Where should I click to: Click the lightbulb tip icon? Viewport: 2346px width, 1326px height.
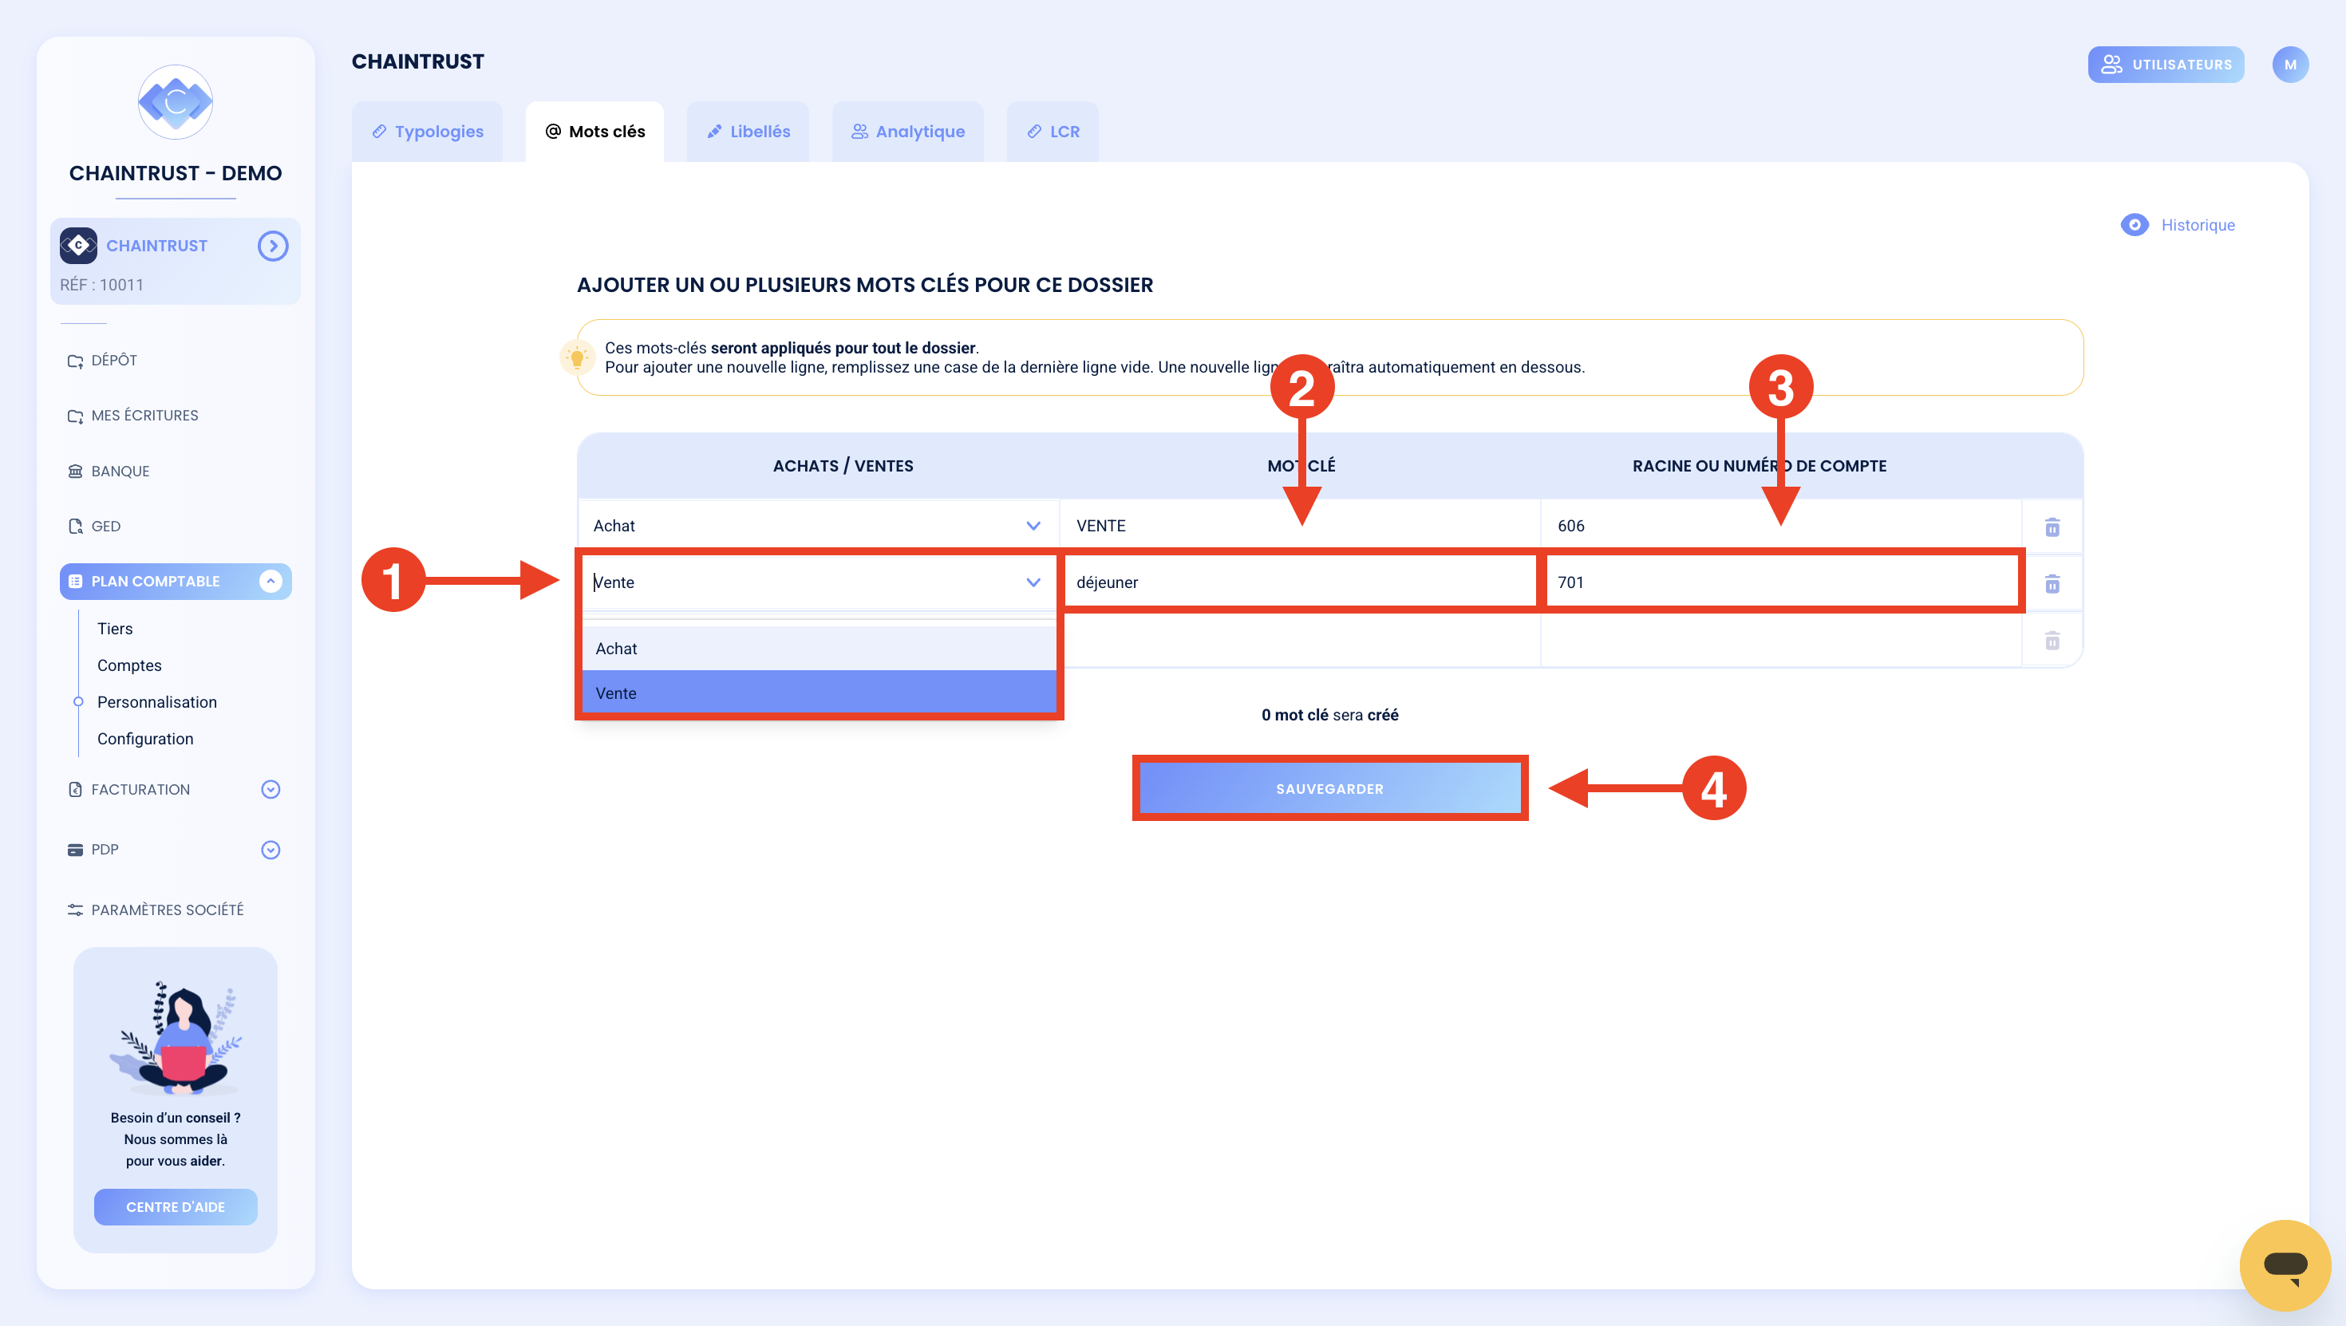576,357
